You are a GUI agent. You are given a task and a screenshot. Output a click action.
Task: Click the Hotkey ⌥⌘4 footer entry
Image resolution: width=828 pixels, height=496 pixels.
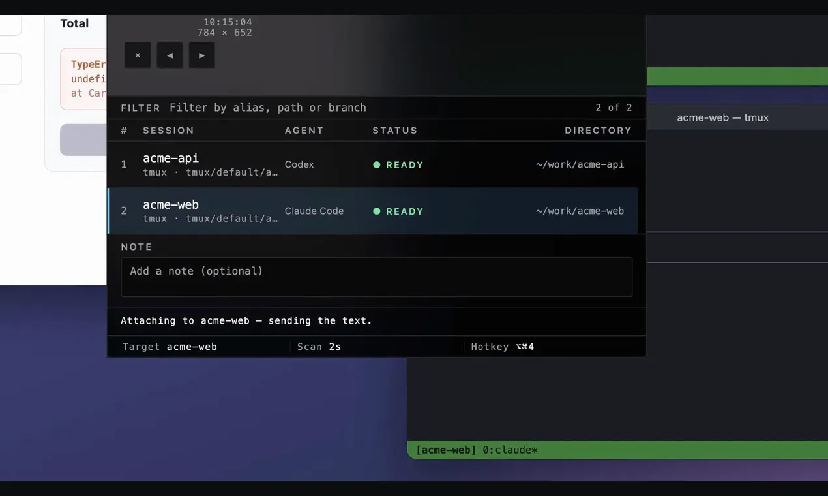[503, 347]
